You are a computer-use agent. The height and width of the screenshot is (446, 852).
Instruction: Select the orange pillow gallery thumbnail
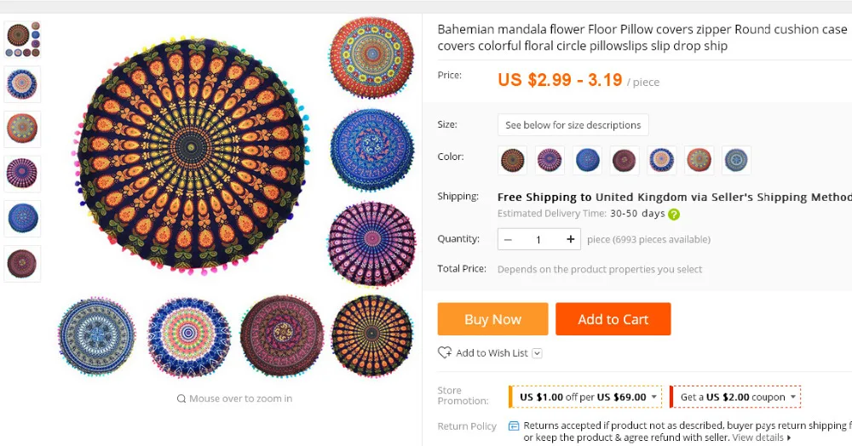pos(22,129)
